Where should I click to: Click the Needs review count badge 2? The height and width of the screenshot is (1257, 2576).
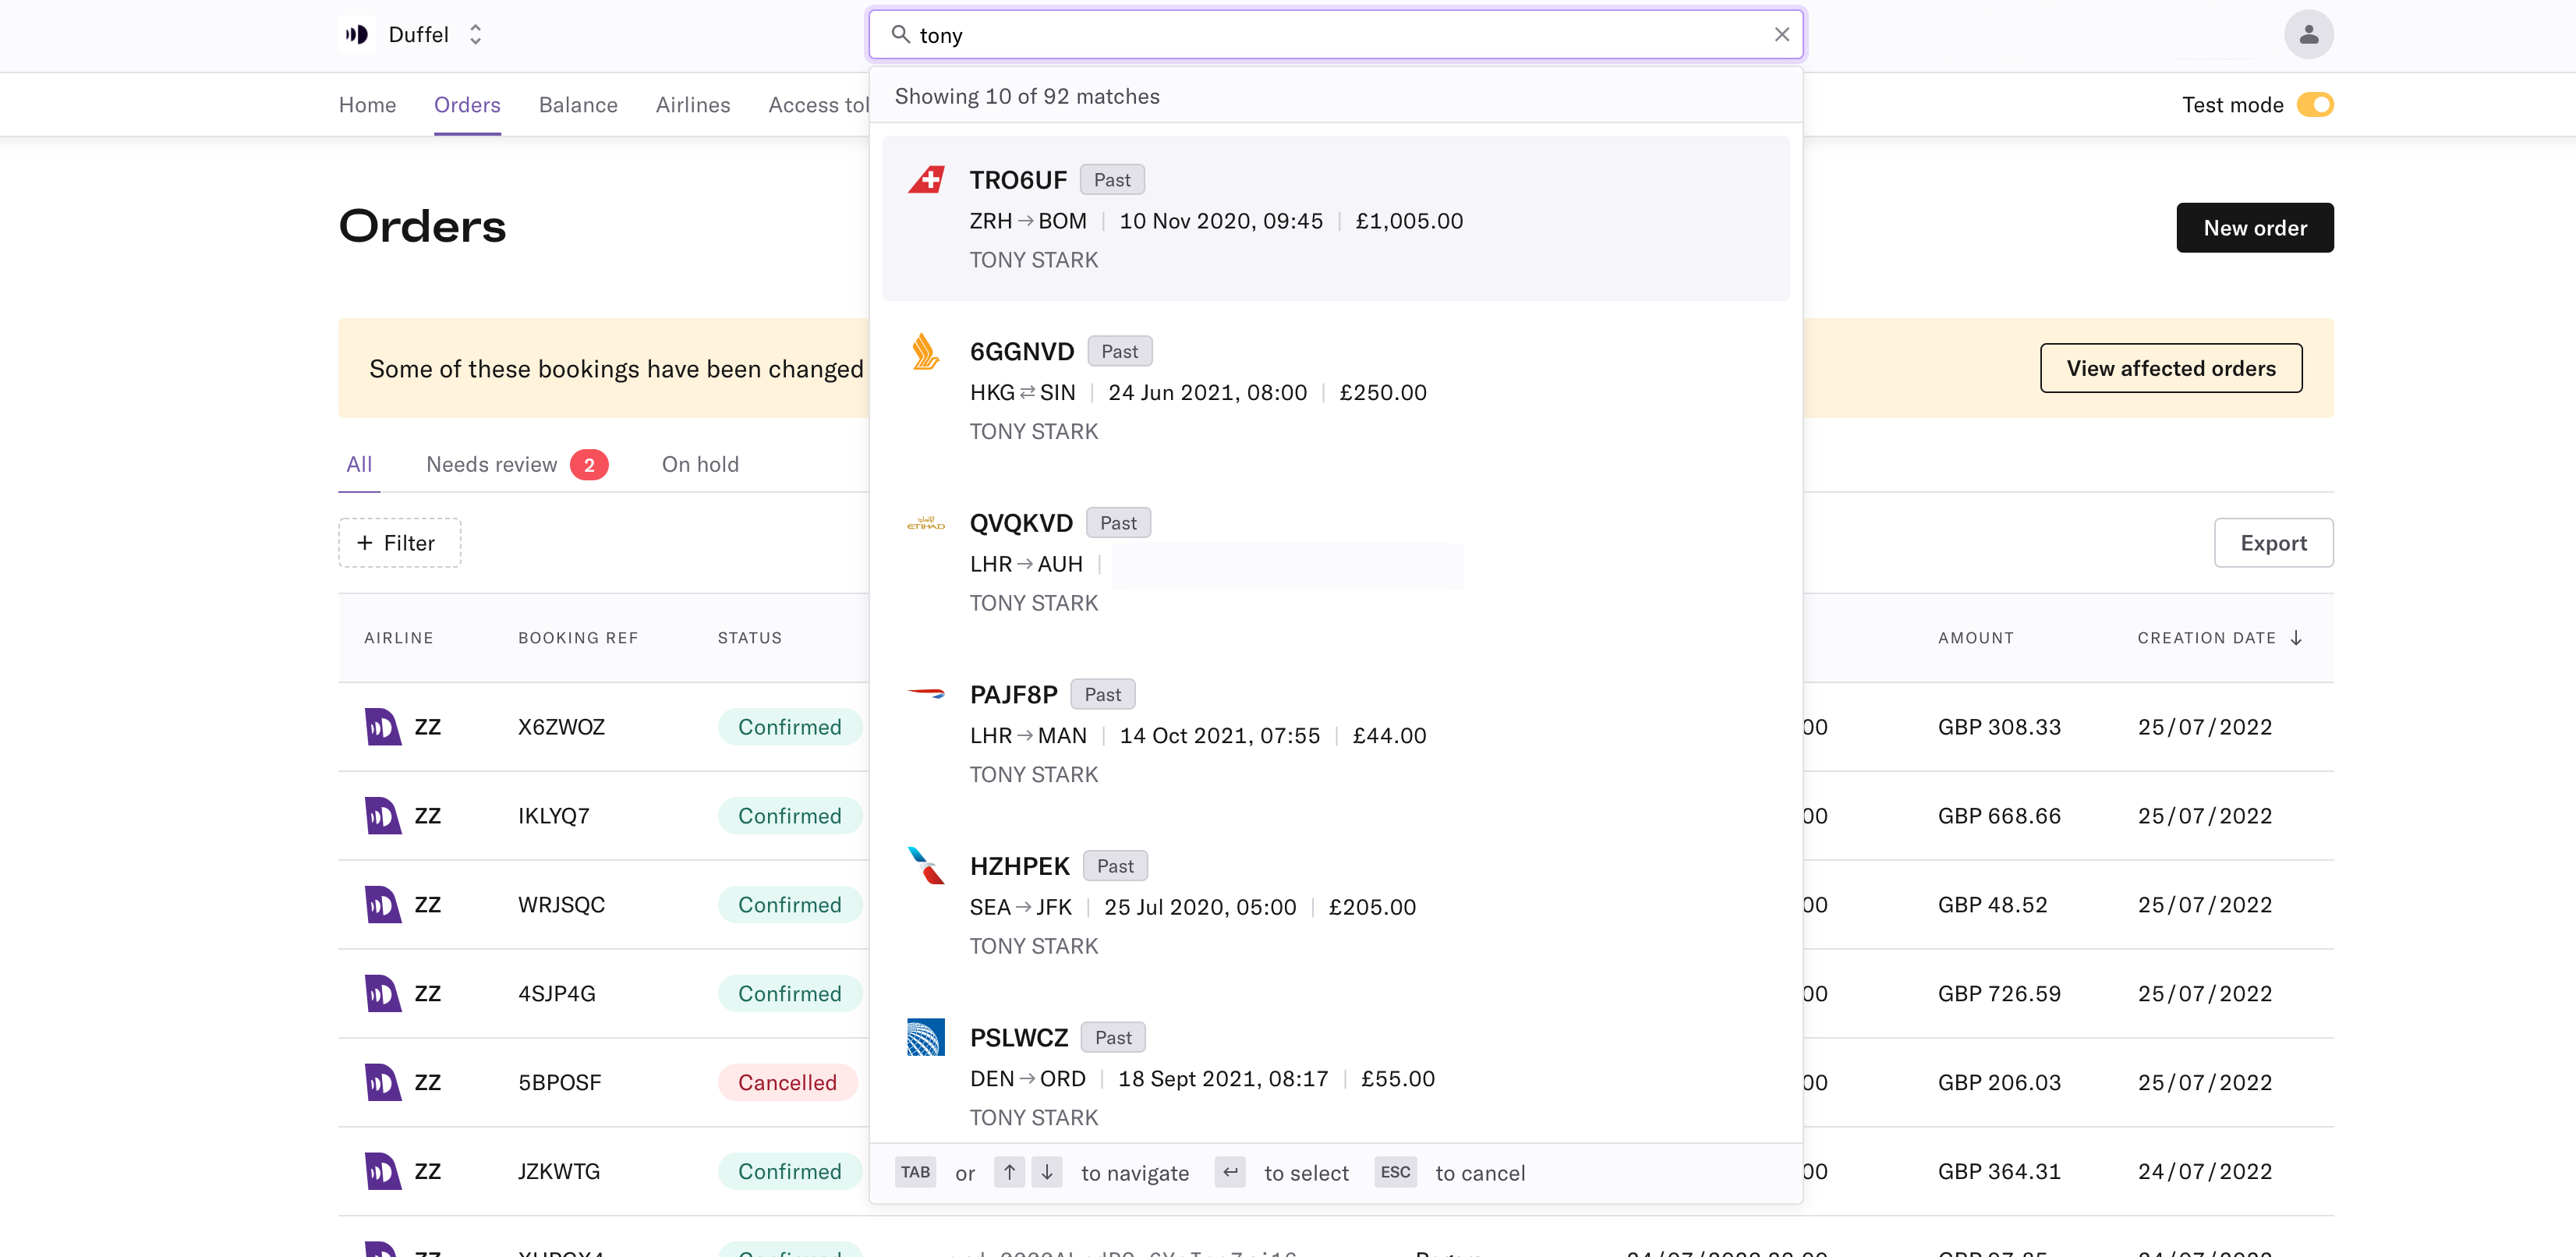(x=589, y=465)
